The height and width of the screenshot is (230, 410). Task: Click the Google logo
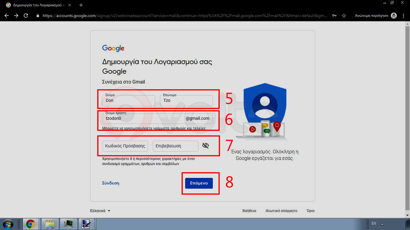pyautogui.click(x=113, y=48)
